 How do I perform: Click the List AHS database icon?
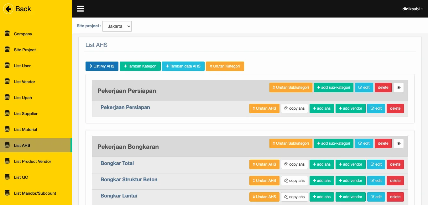coord(7,145)
